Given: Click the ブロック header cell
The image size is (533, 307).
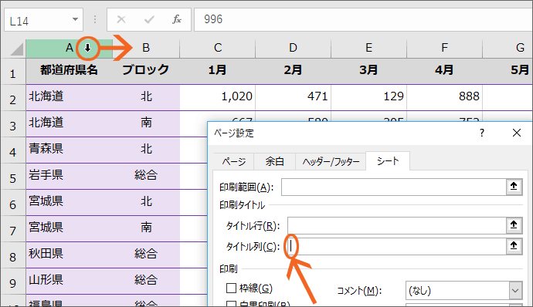Looking at the screenshot, I should point(146,71).
